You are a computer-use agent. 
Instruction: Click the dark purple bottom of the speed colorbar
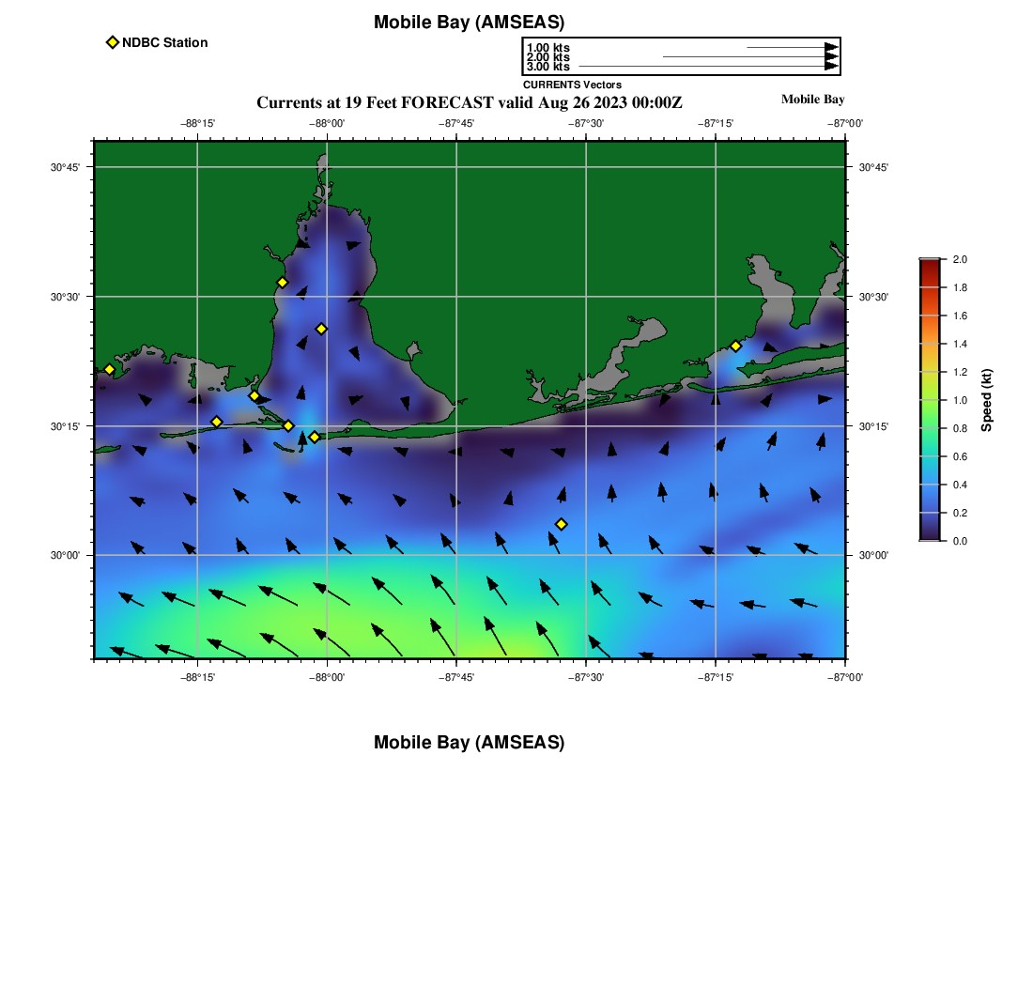click(x=930, y=535)
